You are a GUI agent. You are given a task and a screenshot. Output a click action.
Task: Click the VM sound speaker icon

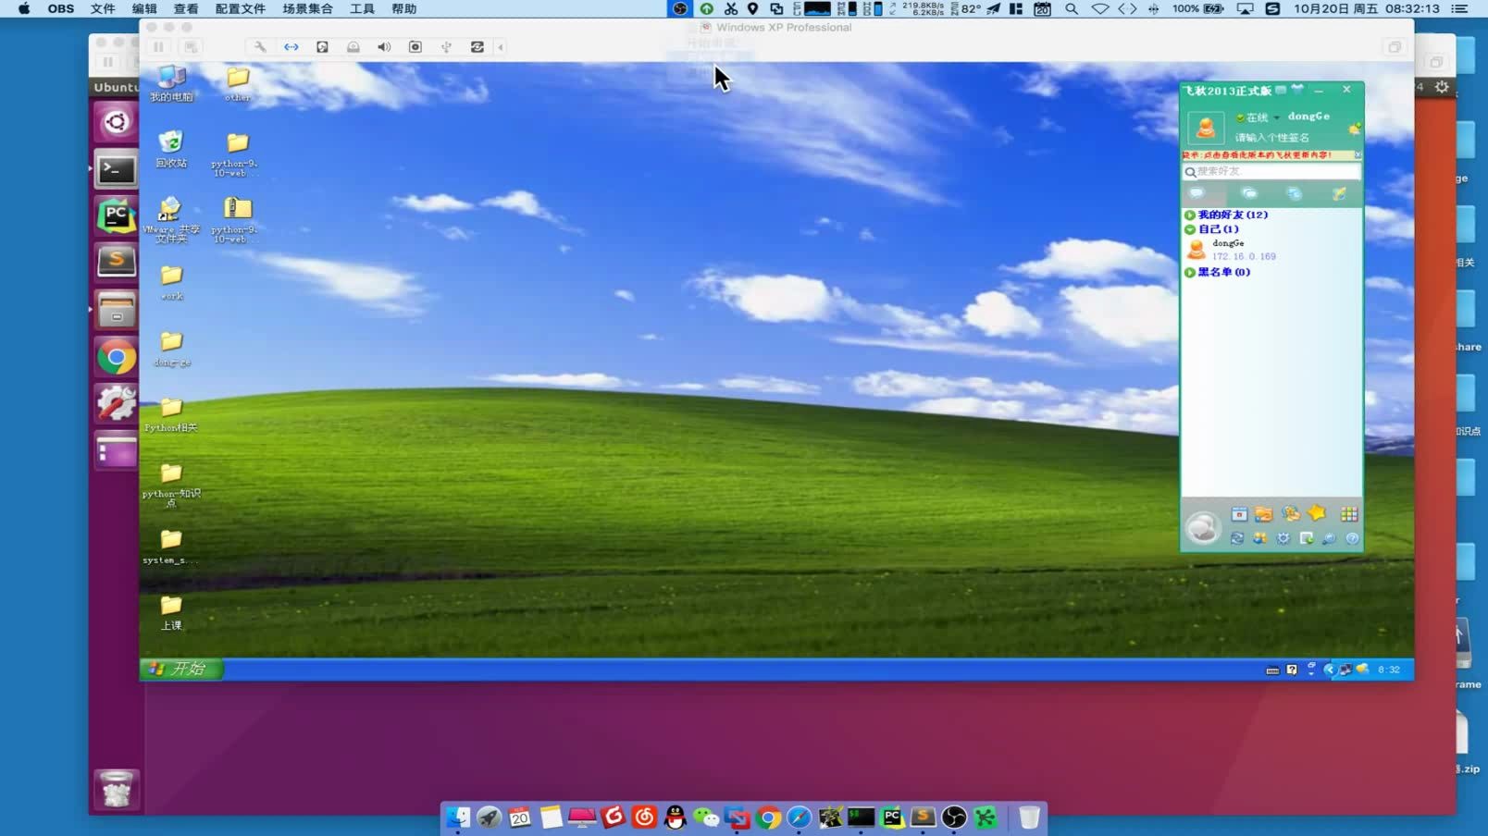pyautogui.click(x=384, y=47)
